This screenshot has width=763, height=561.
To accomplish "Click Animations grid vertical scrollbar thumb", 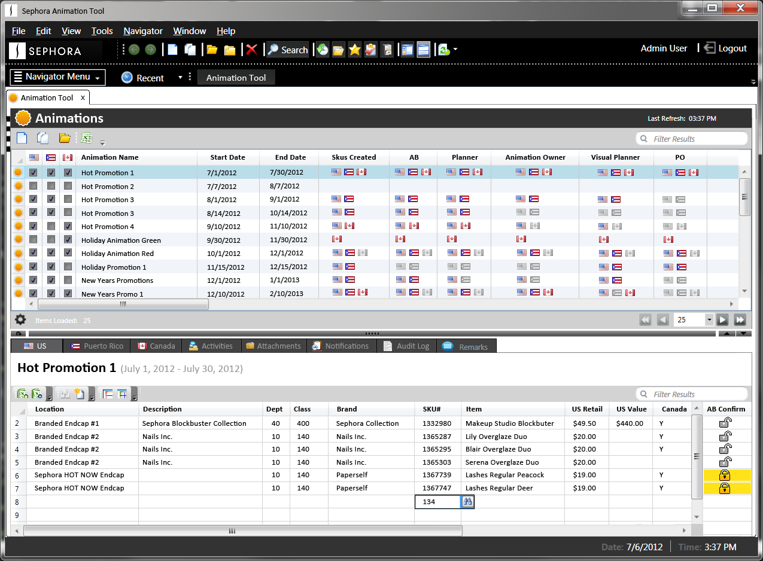I will point(744,196).
